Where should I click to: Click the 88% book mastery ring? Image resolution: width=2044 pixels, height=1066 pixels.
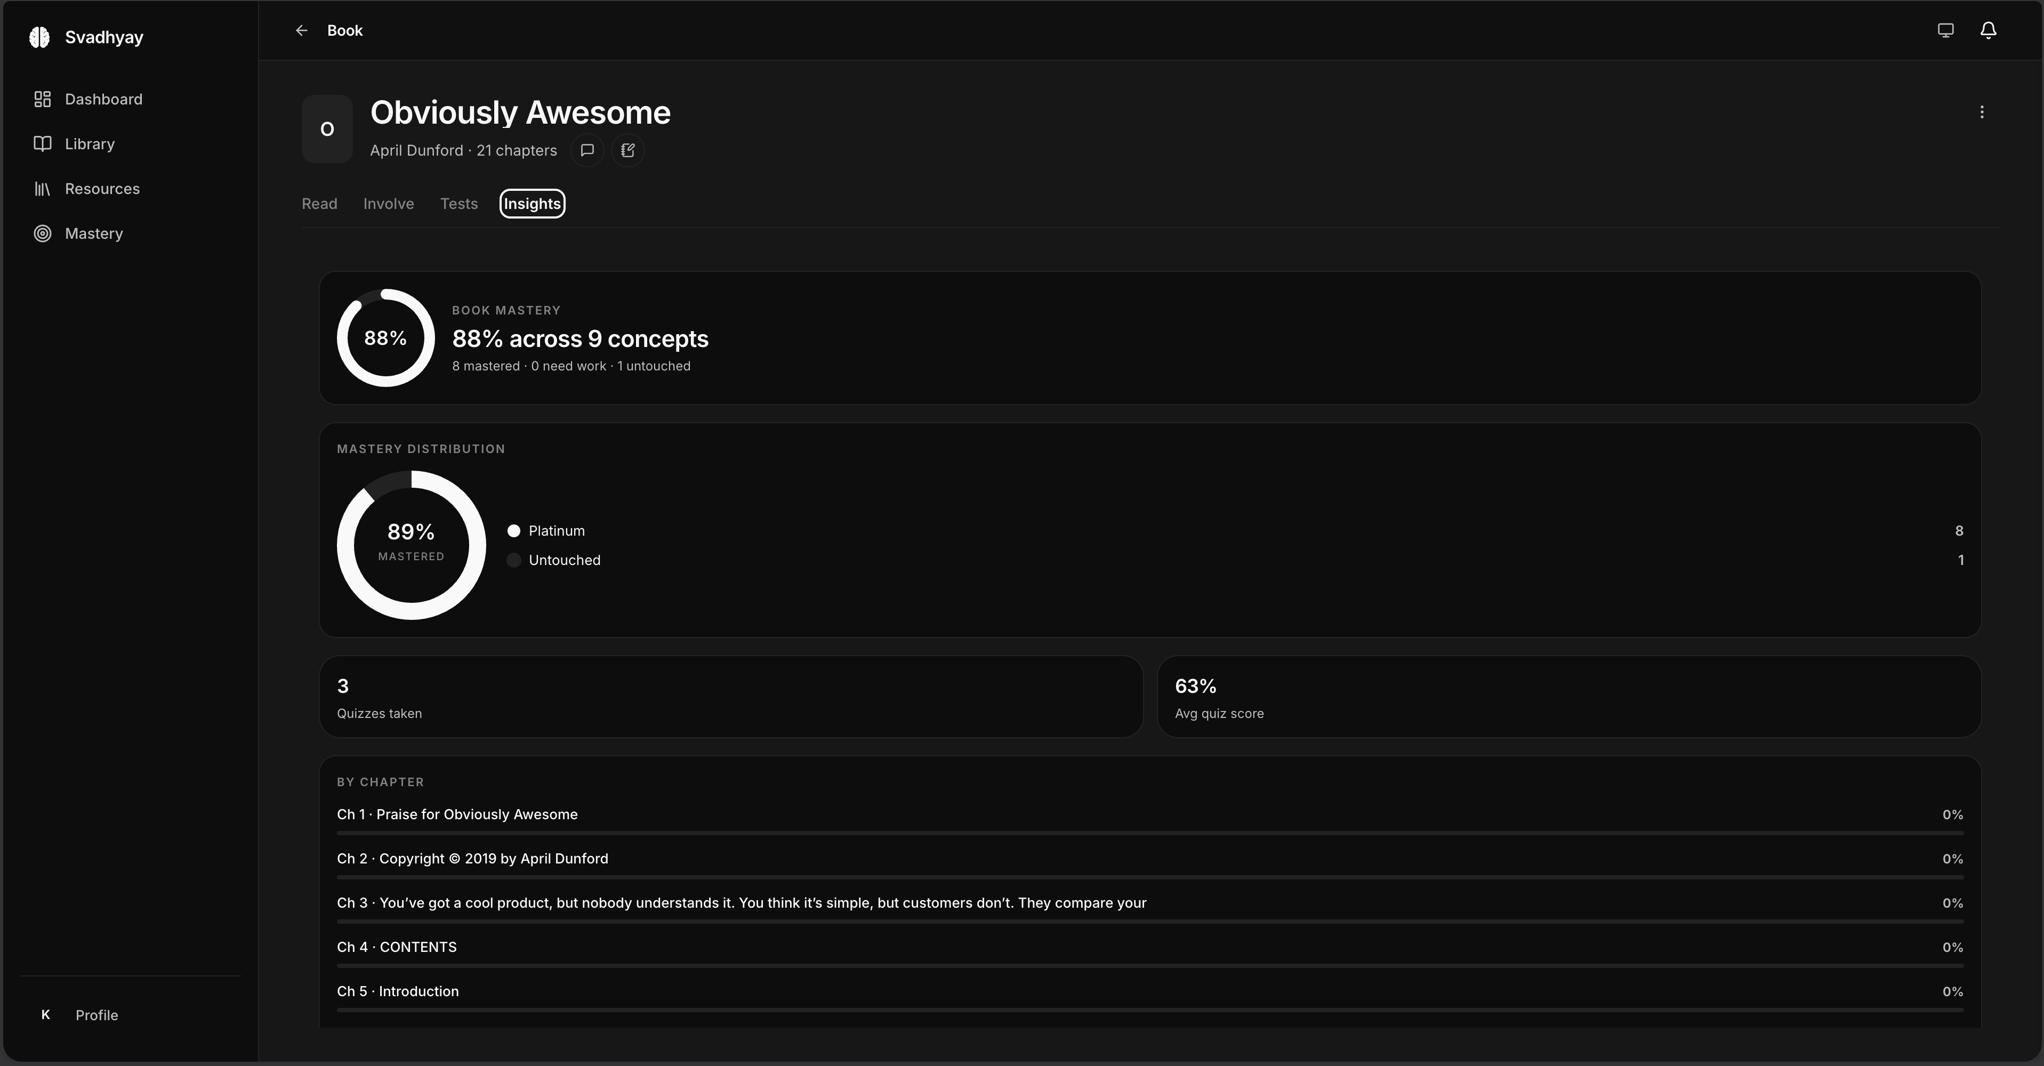click(x=385, y=338)
